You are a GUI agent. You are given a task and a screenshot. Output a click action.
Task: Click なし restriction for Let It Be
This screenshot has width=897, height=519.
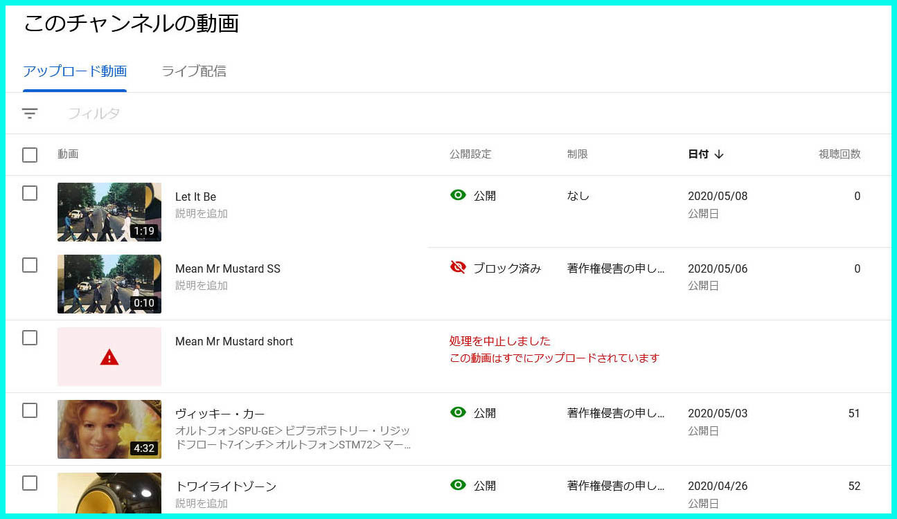click(578, 196)
